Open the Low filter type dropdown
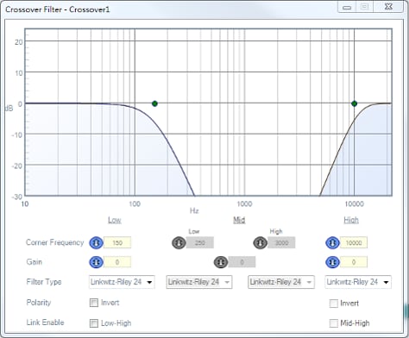Screen dimensions: 409x338 point(122,282)
